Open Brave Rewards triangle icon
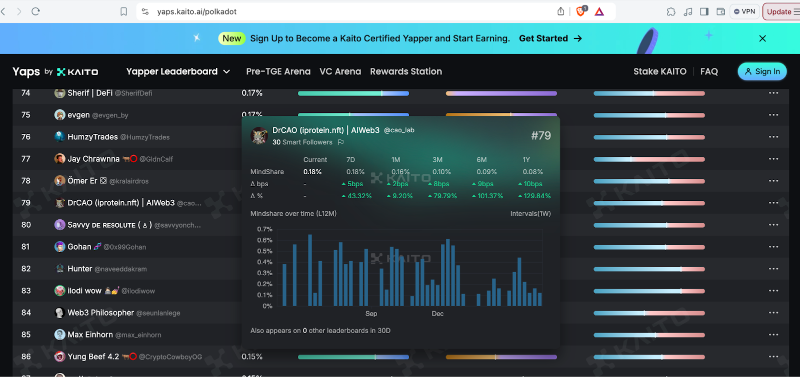The height and width of the screenshot is (377, 800). 599,11
